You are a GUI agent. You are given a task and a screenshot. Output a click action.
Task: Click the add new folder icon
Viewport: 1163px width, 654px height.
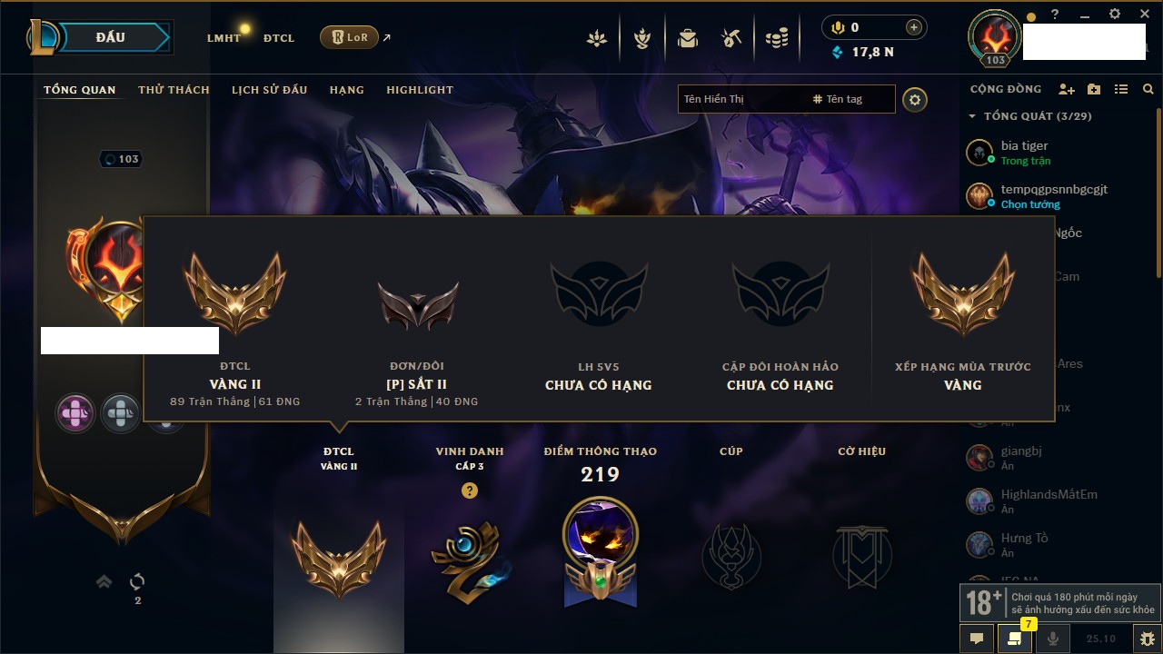(x=1094, y=89)
